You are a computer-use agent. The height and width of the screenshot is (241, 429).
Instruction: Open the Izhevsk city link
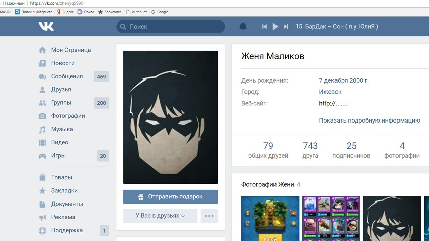[x=330, y=92]
